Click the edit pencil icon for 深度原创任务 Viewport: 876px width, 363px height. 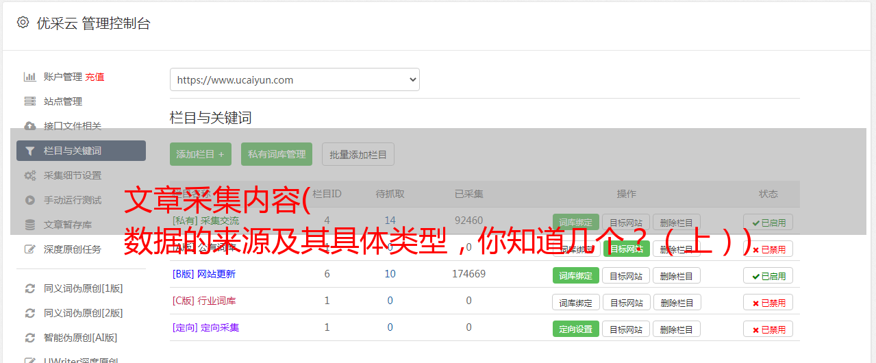(x=29, y=249)
